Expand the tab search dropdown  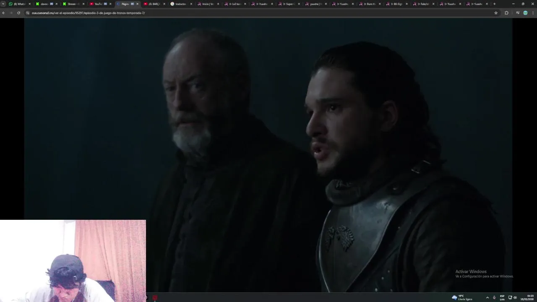pos(3,4)
